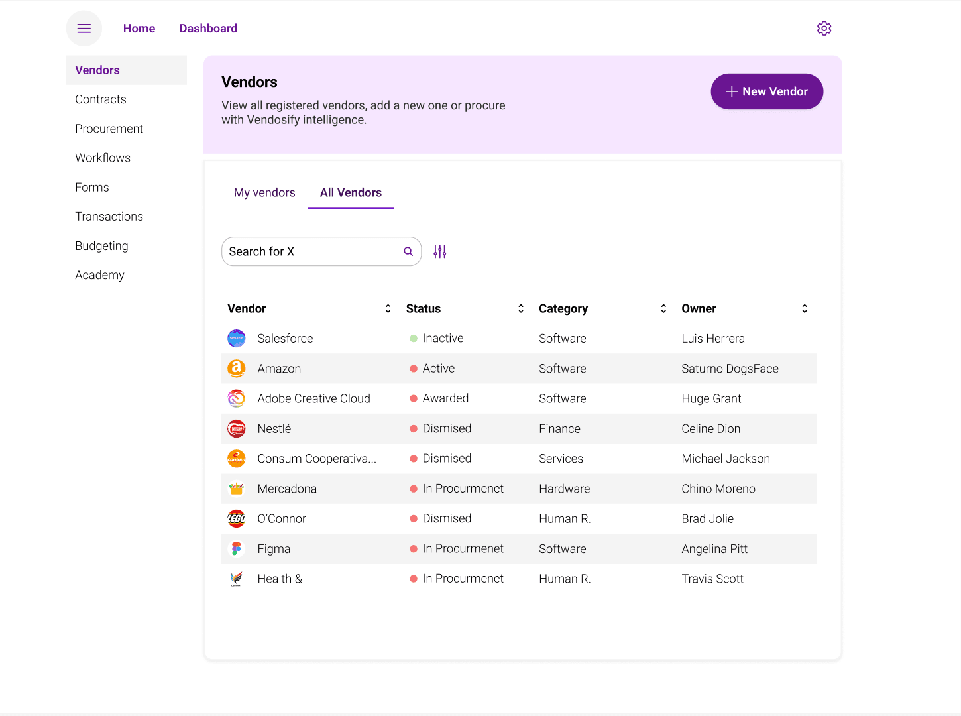Click owner Saturno DogsFace
961x716 pixels.
(730, 369)
